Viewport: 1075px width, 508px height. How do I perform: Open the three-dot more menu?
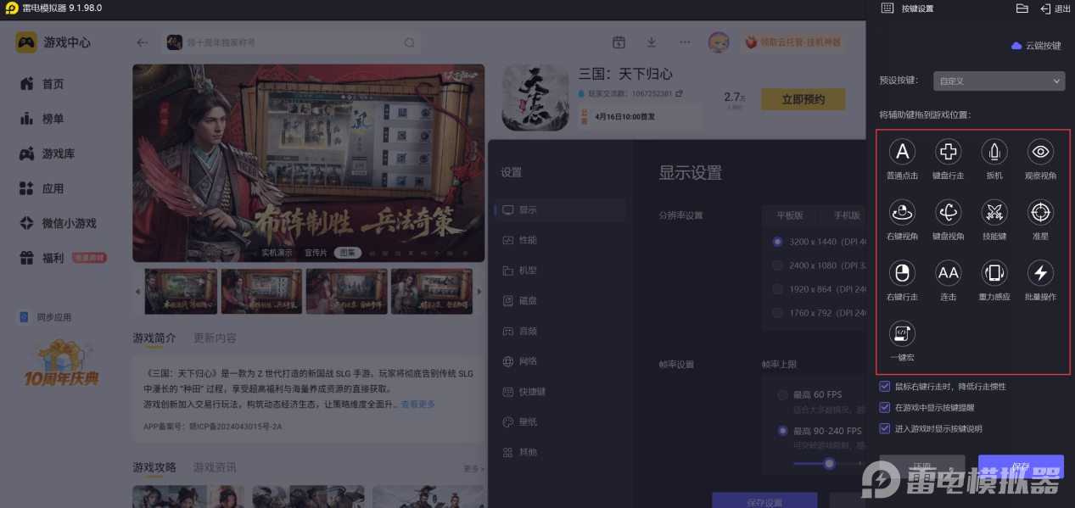pos(685,42)
